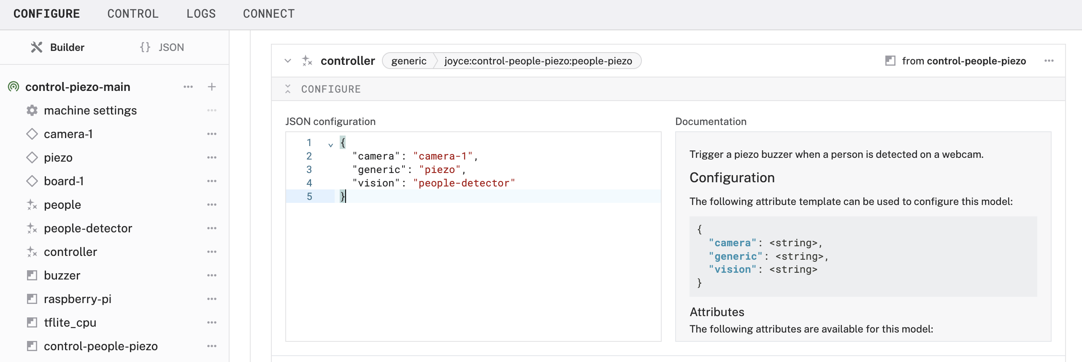Viewport: 1082px width, 362px height.
Task: Open buzzer options menu
Action: click(212, 275)
